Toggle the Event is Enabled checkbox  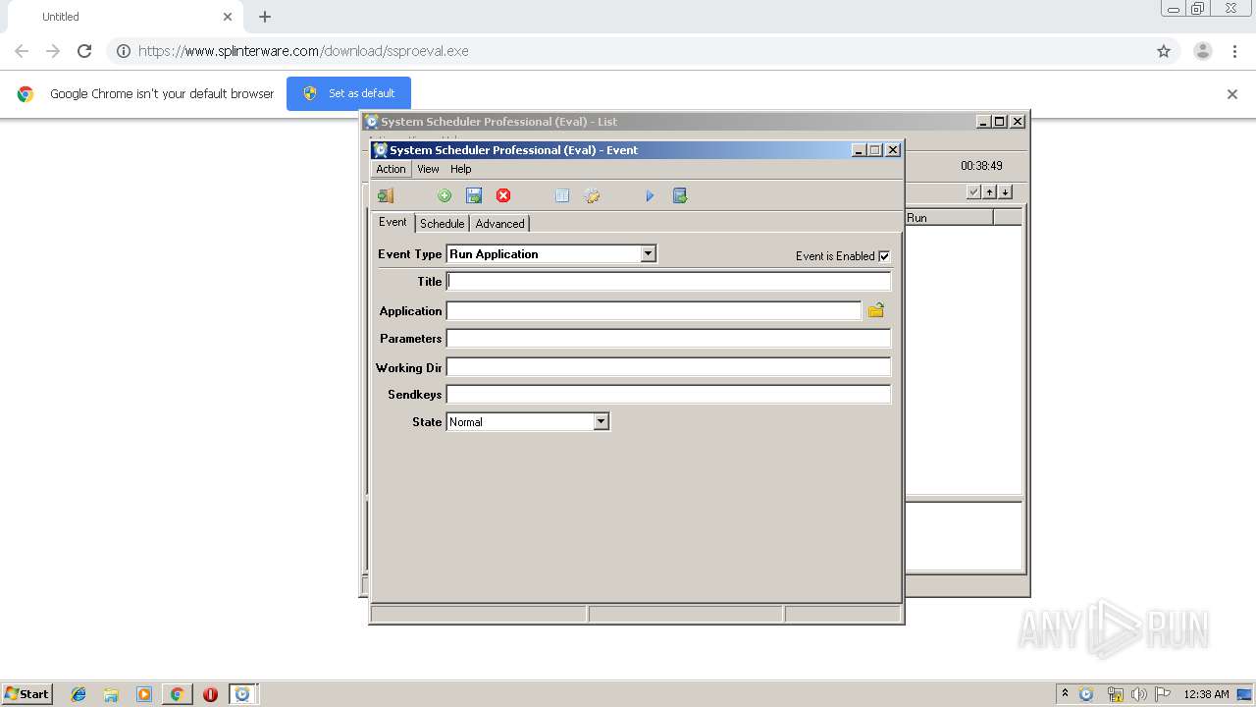pos(884,256)
